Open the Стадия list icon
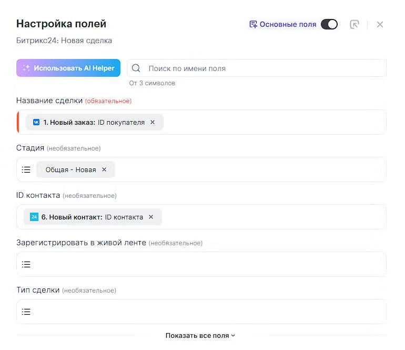The height and width of the screenshot is (350, 405). pos(26,169)
